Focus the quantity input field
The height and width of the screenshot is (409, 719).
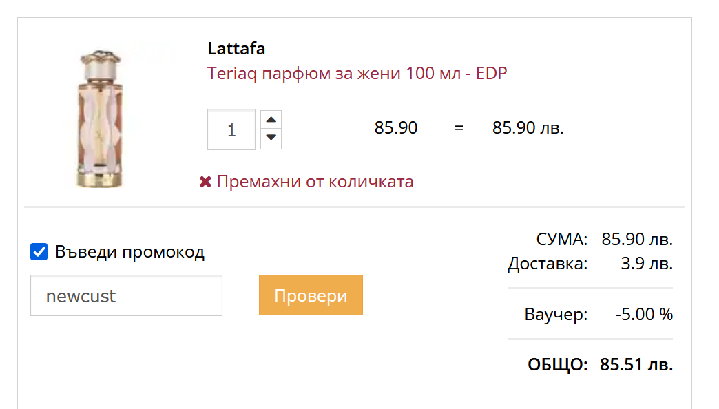[x=231, y=129]
